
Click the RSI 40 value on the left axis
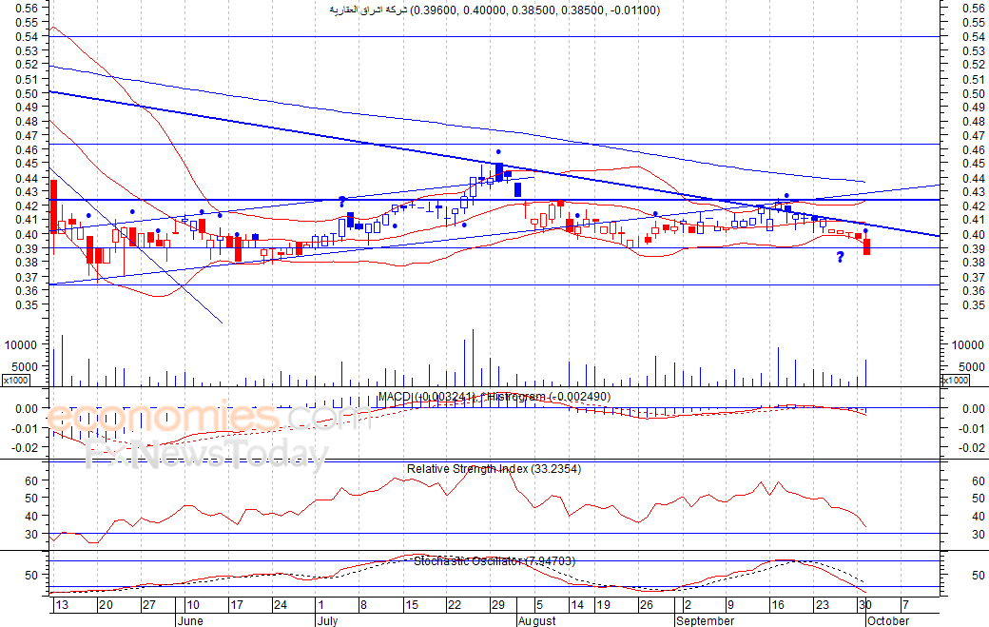(32, 516)
